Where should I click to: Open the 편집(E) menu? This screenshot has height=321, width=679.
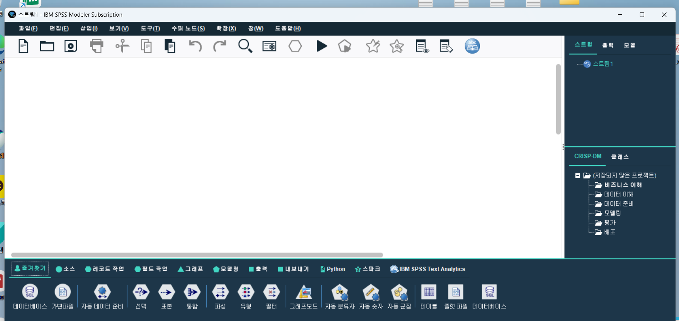click(x=59, y=28)
